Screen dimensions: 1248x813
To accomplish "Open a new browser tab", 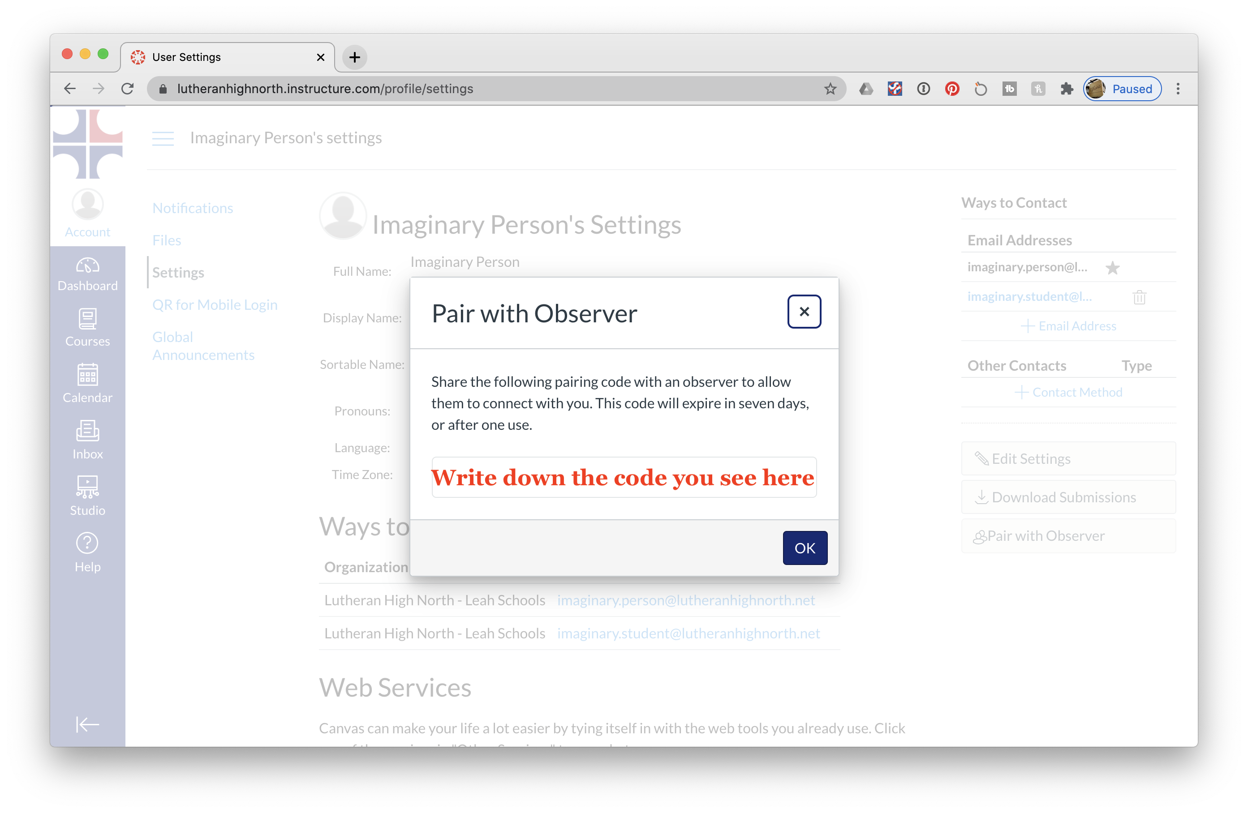I will (354, 57).
